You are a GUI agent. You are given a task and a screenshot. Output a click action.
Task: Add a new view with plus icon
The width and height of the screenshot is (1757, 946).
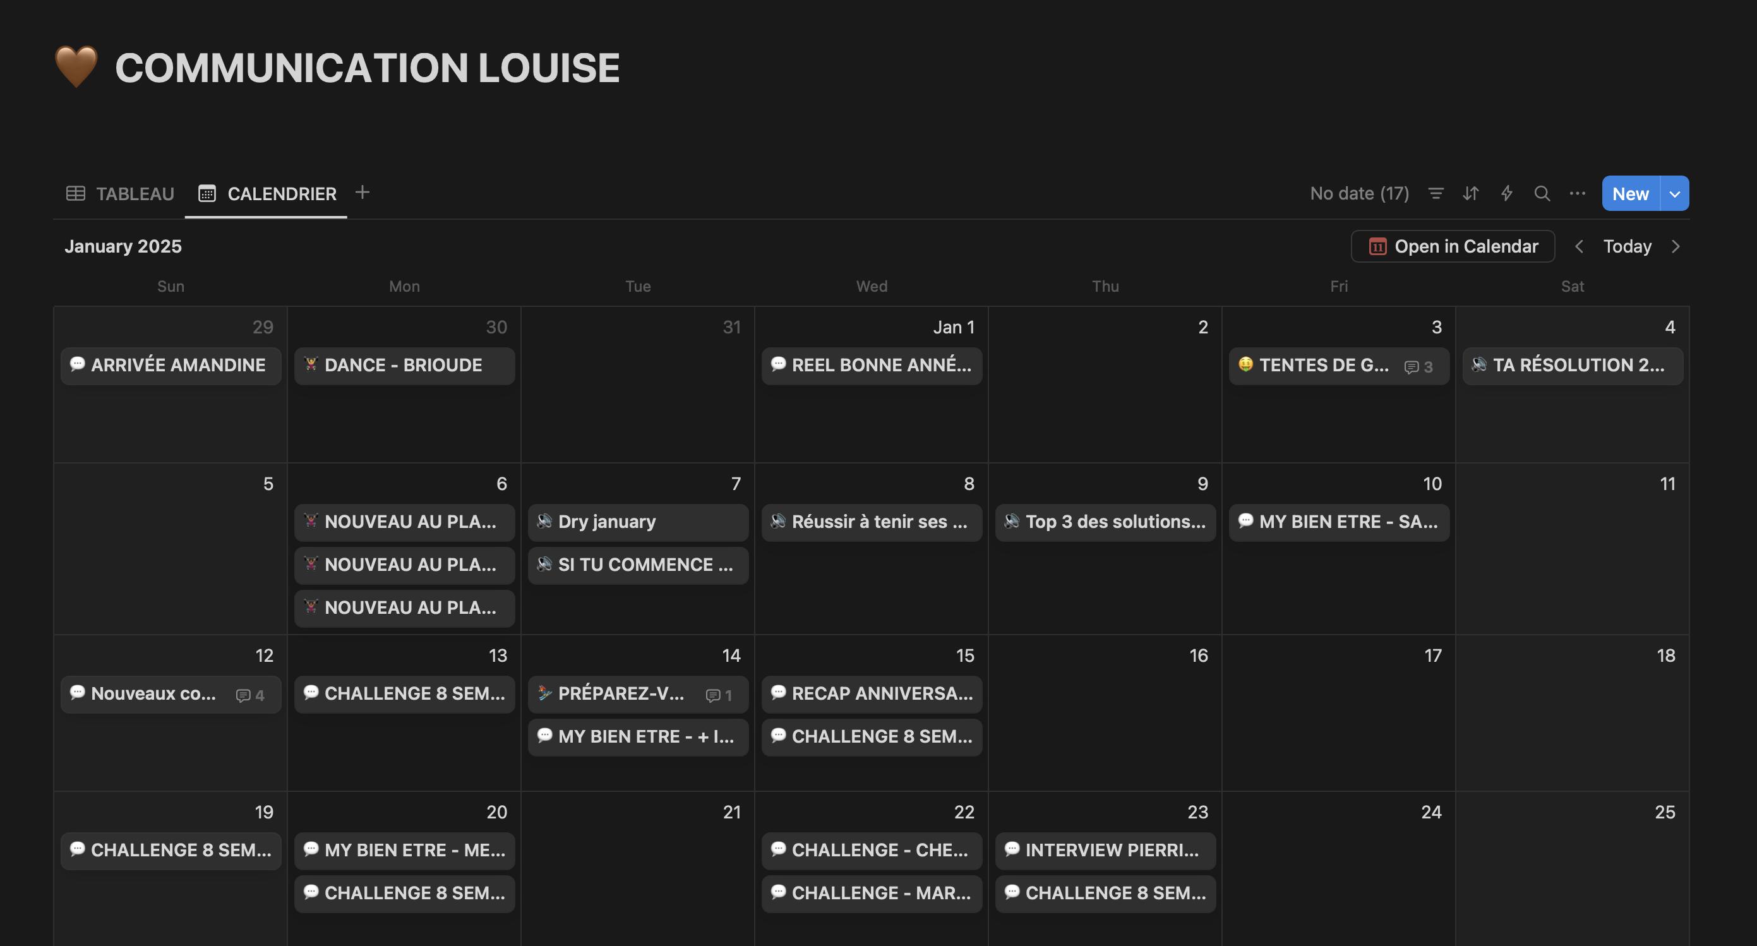click(362, 193)
